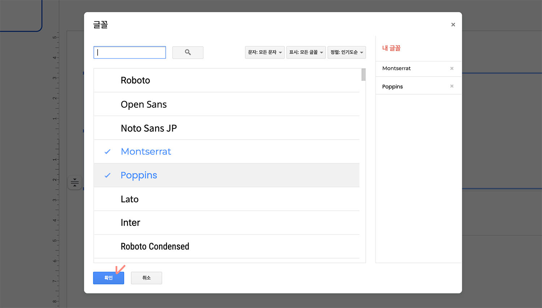Click the 취소 cancel button
The image size is (542, 308).
146,278
